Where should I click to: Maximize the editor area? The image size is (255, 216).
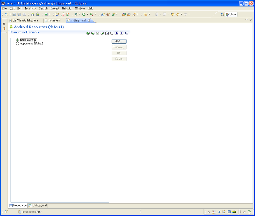[250, 20]
